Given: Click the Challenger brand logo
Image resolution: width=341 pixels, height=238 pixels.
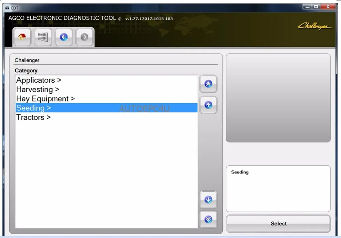Looking at the screenshot, I should coord(315,26).
